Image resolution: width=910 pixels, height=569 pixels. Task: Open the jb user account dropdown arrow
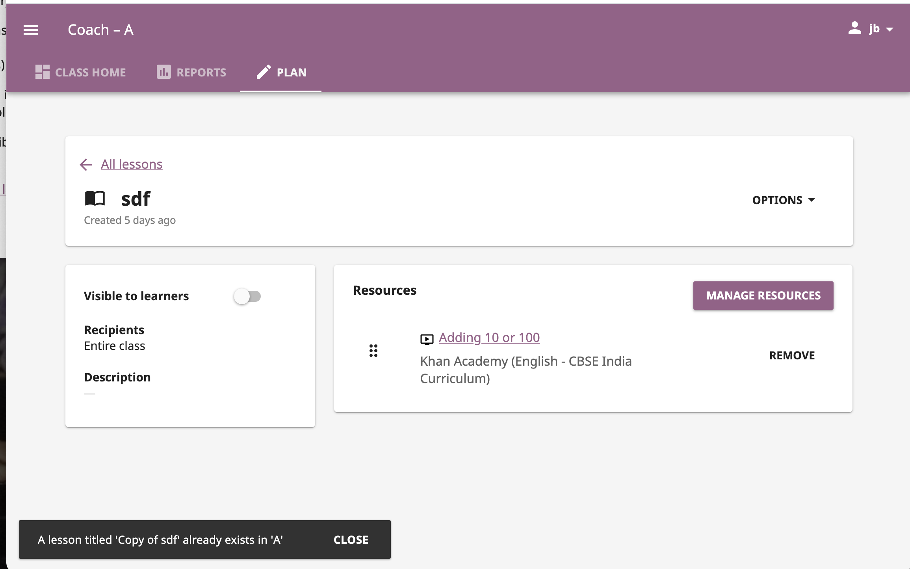pos(889,30)
